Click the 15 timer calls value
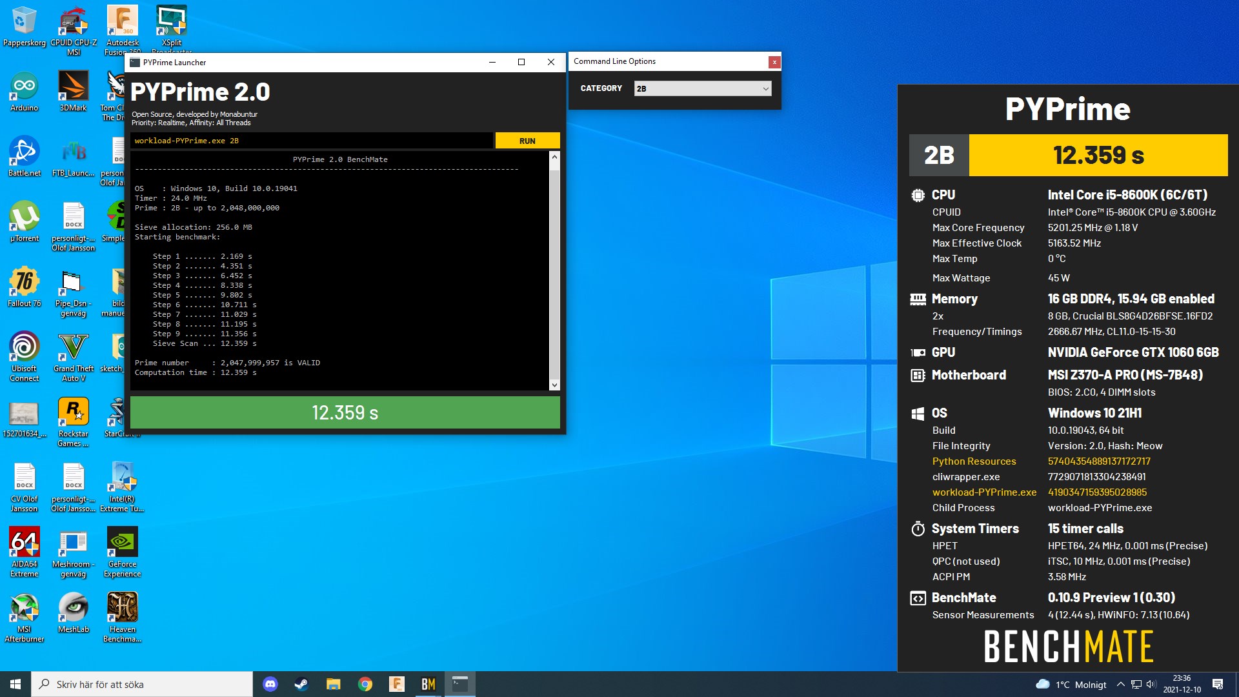This screenshot has height=697, width=1239. 1085,529
